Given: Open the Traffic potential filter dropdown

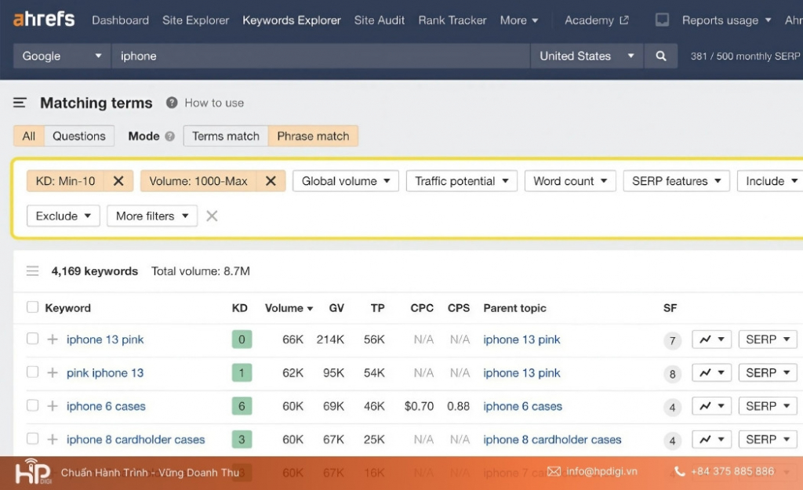Looking at the screenshot, I should coord(461,181).
